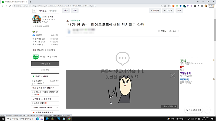Bookmark this page with the star icon

pos(169,6)
